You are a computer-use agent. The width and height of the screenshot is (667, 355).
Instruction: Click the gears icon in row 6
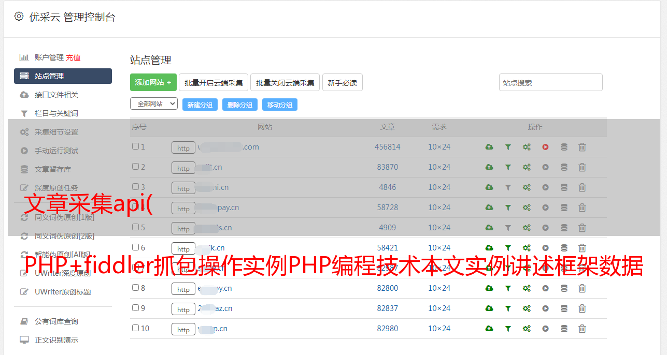[x=527, y=248]
